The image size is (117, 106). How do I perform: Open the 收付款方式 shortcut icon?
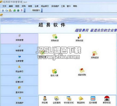69,100
